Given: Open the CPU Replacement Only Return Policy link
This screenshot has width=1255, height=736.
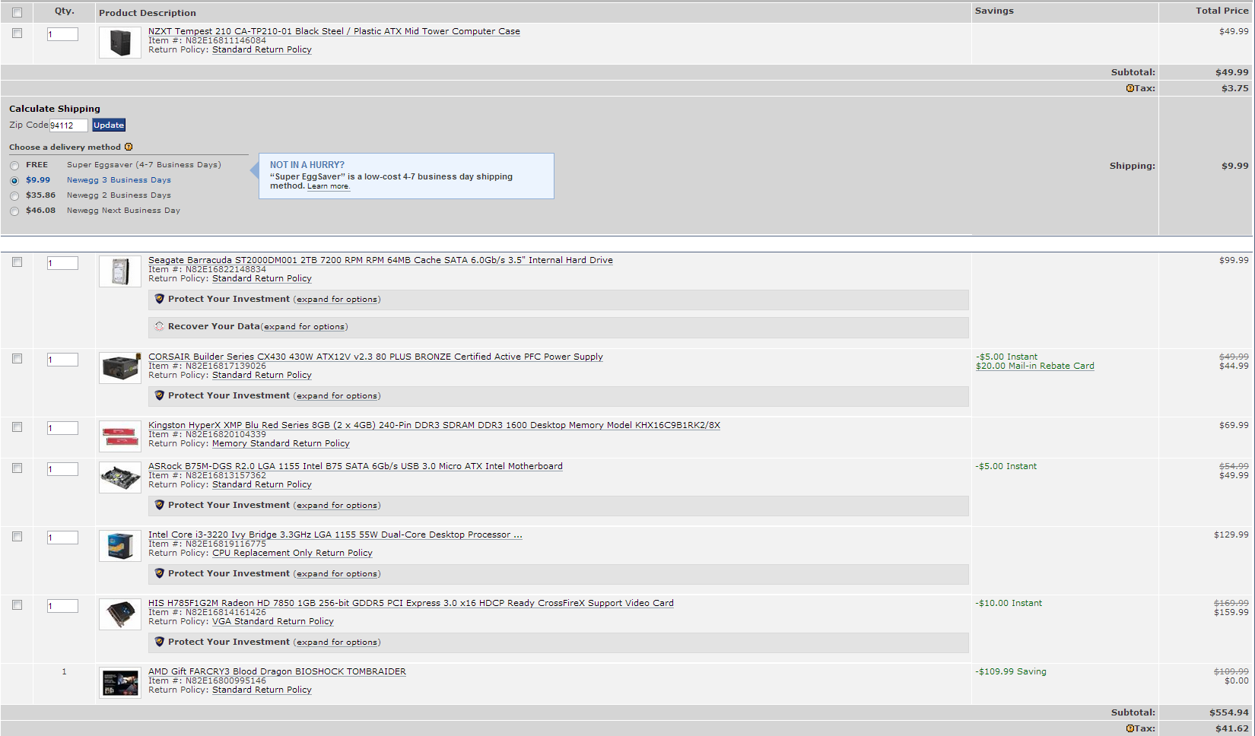Looking at the screenshot, I should tap(292, 553).
